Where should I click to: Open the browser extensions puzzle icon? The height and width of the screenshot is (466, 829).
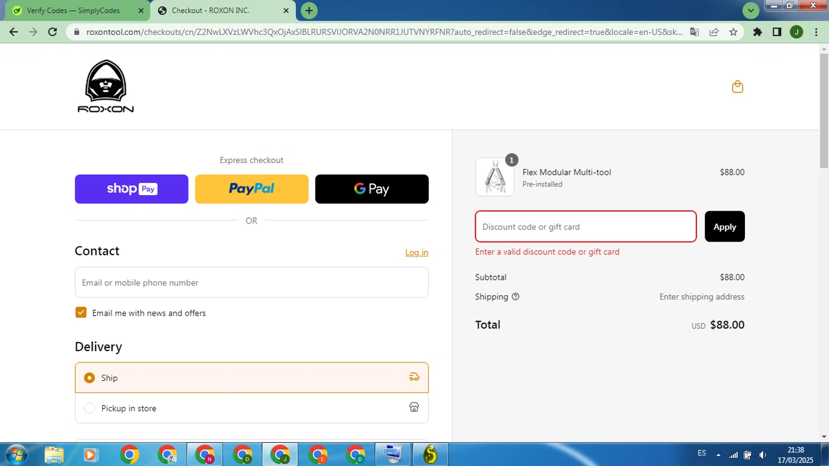[x=758, y=32]
